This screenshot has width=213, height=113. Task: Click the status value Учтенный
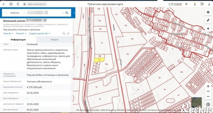[x=32, y=44]
